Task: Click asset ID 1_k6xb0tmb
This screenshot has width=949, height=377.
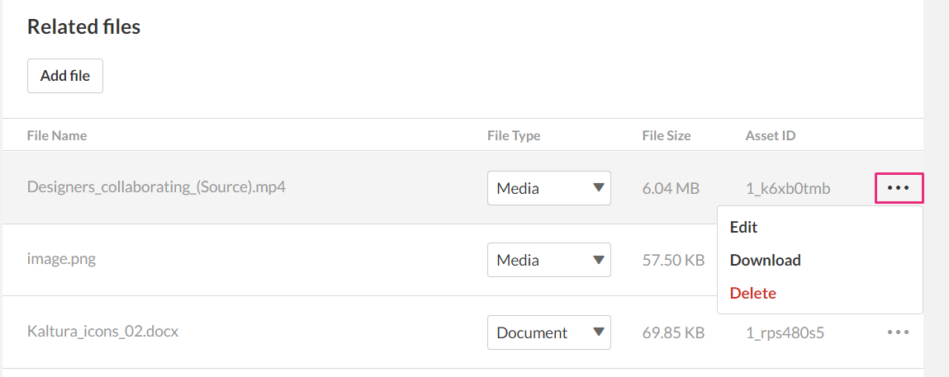Action: click(788, 189)
